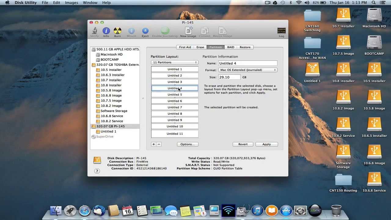Open the Apple menu
The image size is (391, 220).
[x=7, y=3]
